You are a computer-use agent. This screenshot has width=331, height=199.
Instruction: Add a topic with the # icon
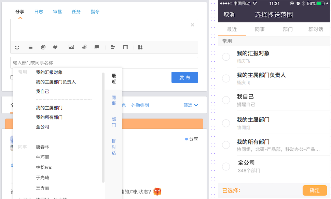tap(55, 47)
